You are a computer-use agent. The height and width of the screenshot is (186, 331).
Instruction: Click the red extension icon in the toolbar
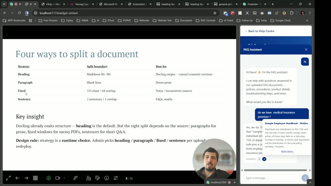pyautogui.click(x=233, y=13)
